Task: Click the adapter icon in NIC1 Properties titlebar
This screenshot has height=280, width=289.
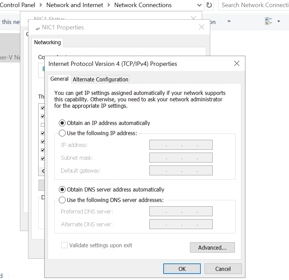Action: [x=37, y=27]
